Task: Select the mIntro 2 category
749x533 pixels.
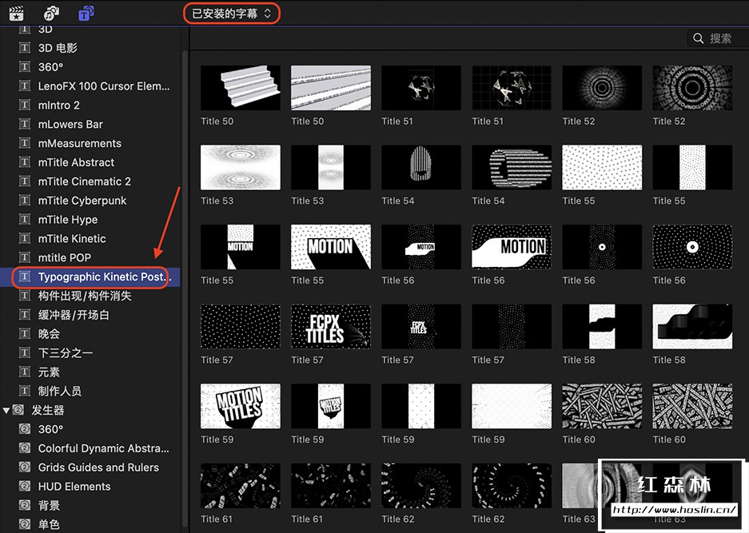Action: [x=91, y=105]
